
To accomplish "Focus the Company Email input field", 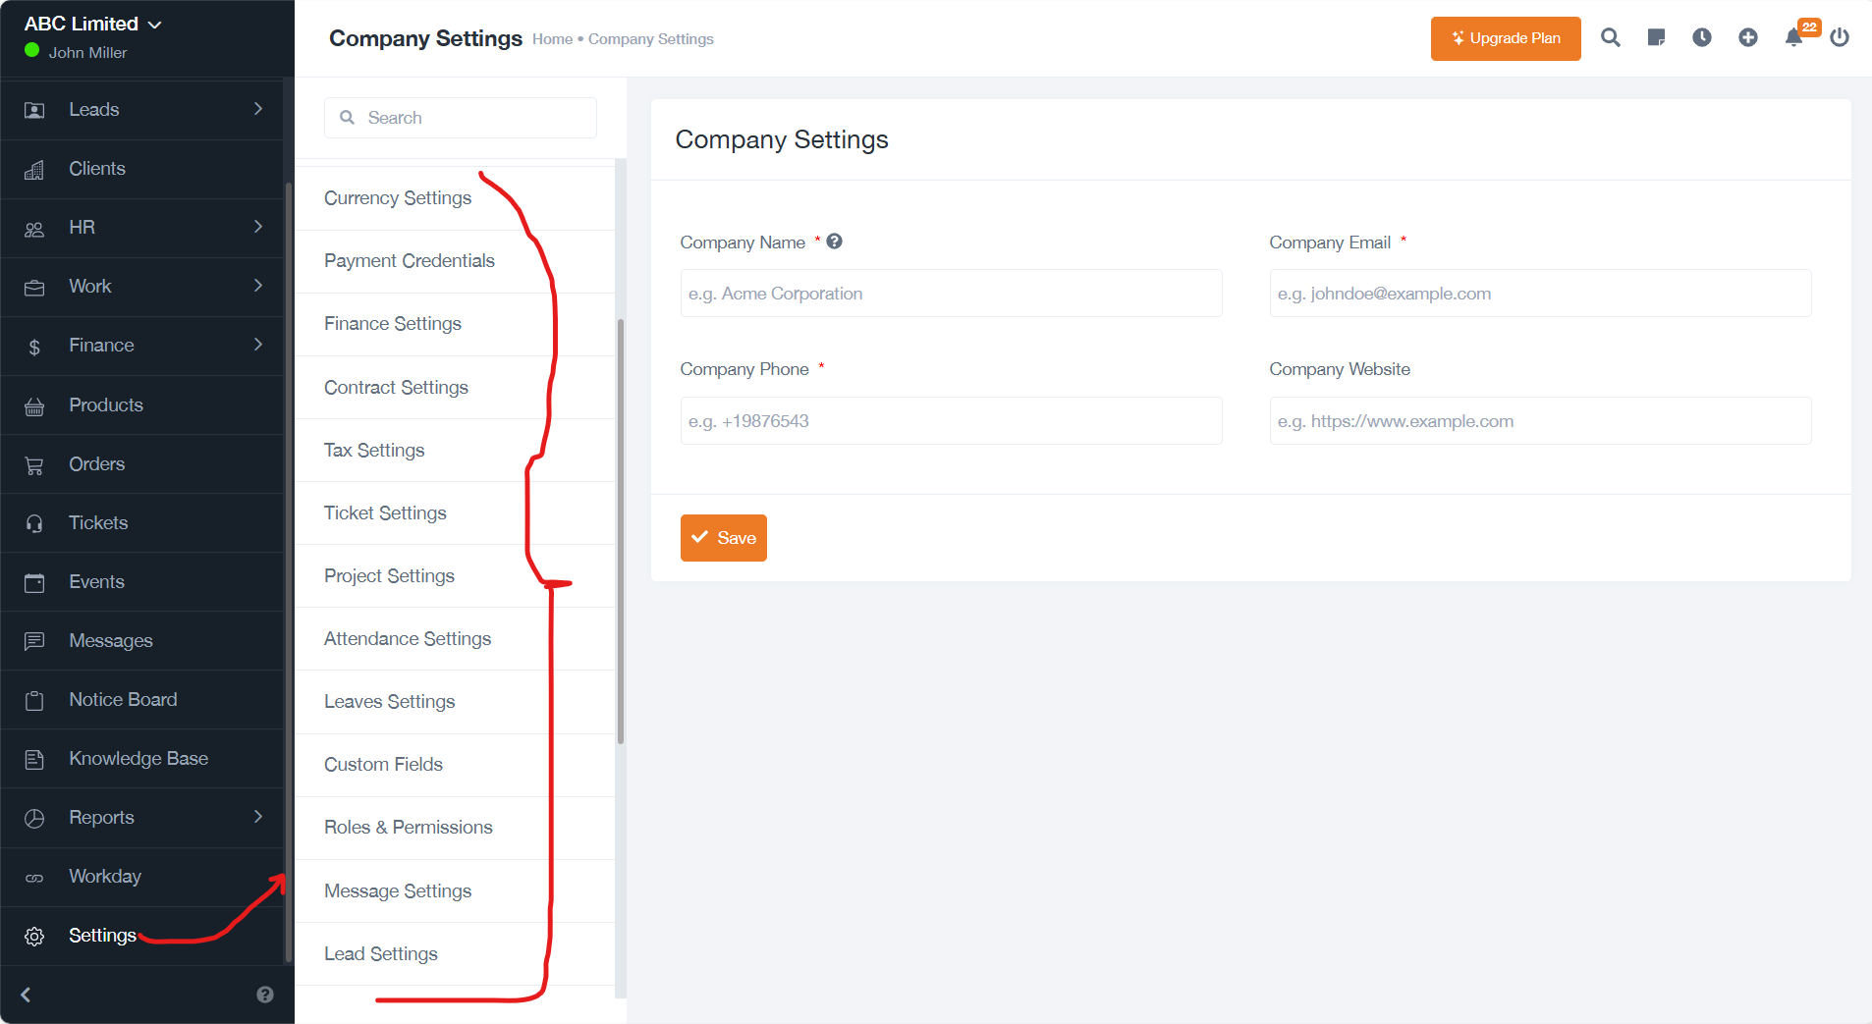I will tap(1539, 294).
